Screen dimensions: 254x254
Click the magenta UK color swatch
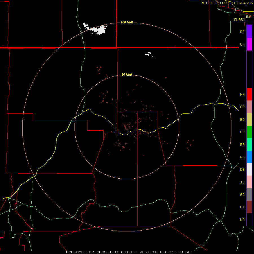249,44
